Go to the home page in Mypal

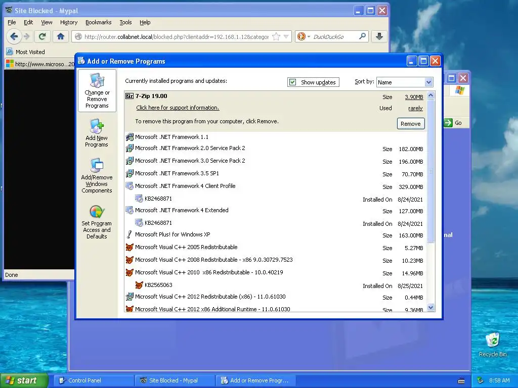point(61,36)
